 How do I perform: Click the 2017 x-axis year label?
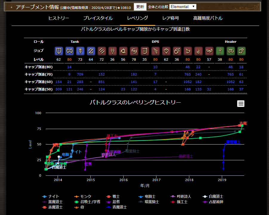pyautogui.click(x=156, y=180)
